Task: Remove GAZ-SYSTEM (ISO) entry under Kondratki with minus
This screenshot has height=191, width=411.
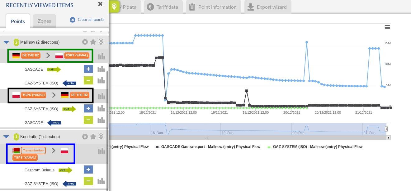Action: [88, 181]
